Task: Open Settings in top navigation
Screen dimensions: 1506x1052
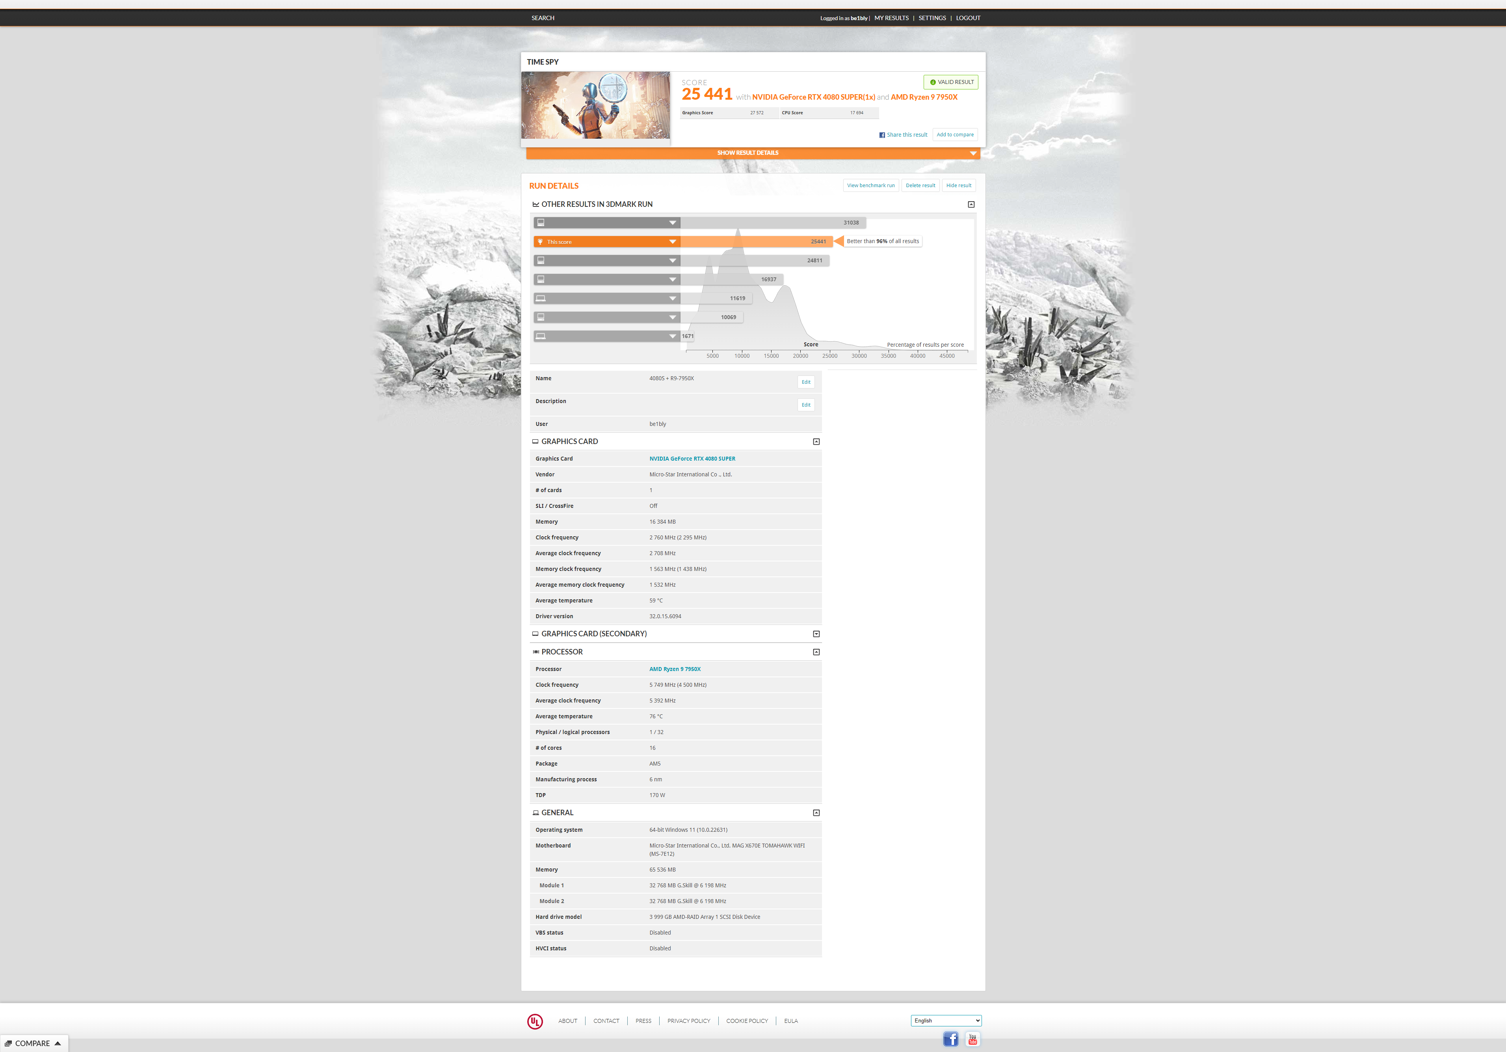Action: [x=931, y=19]
